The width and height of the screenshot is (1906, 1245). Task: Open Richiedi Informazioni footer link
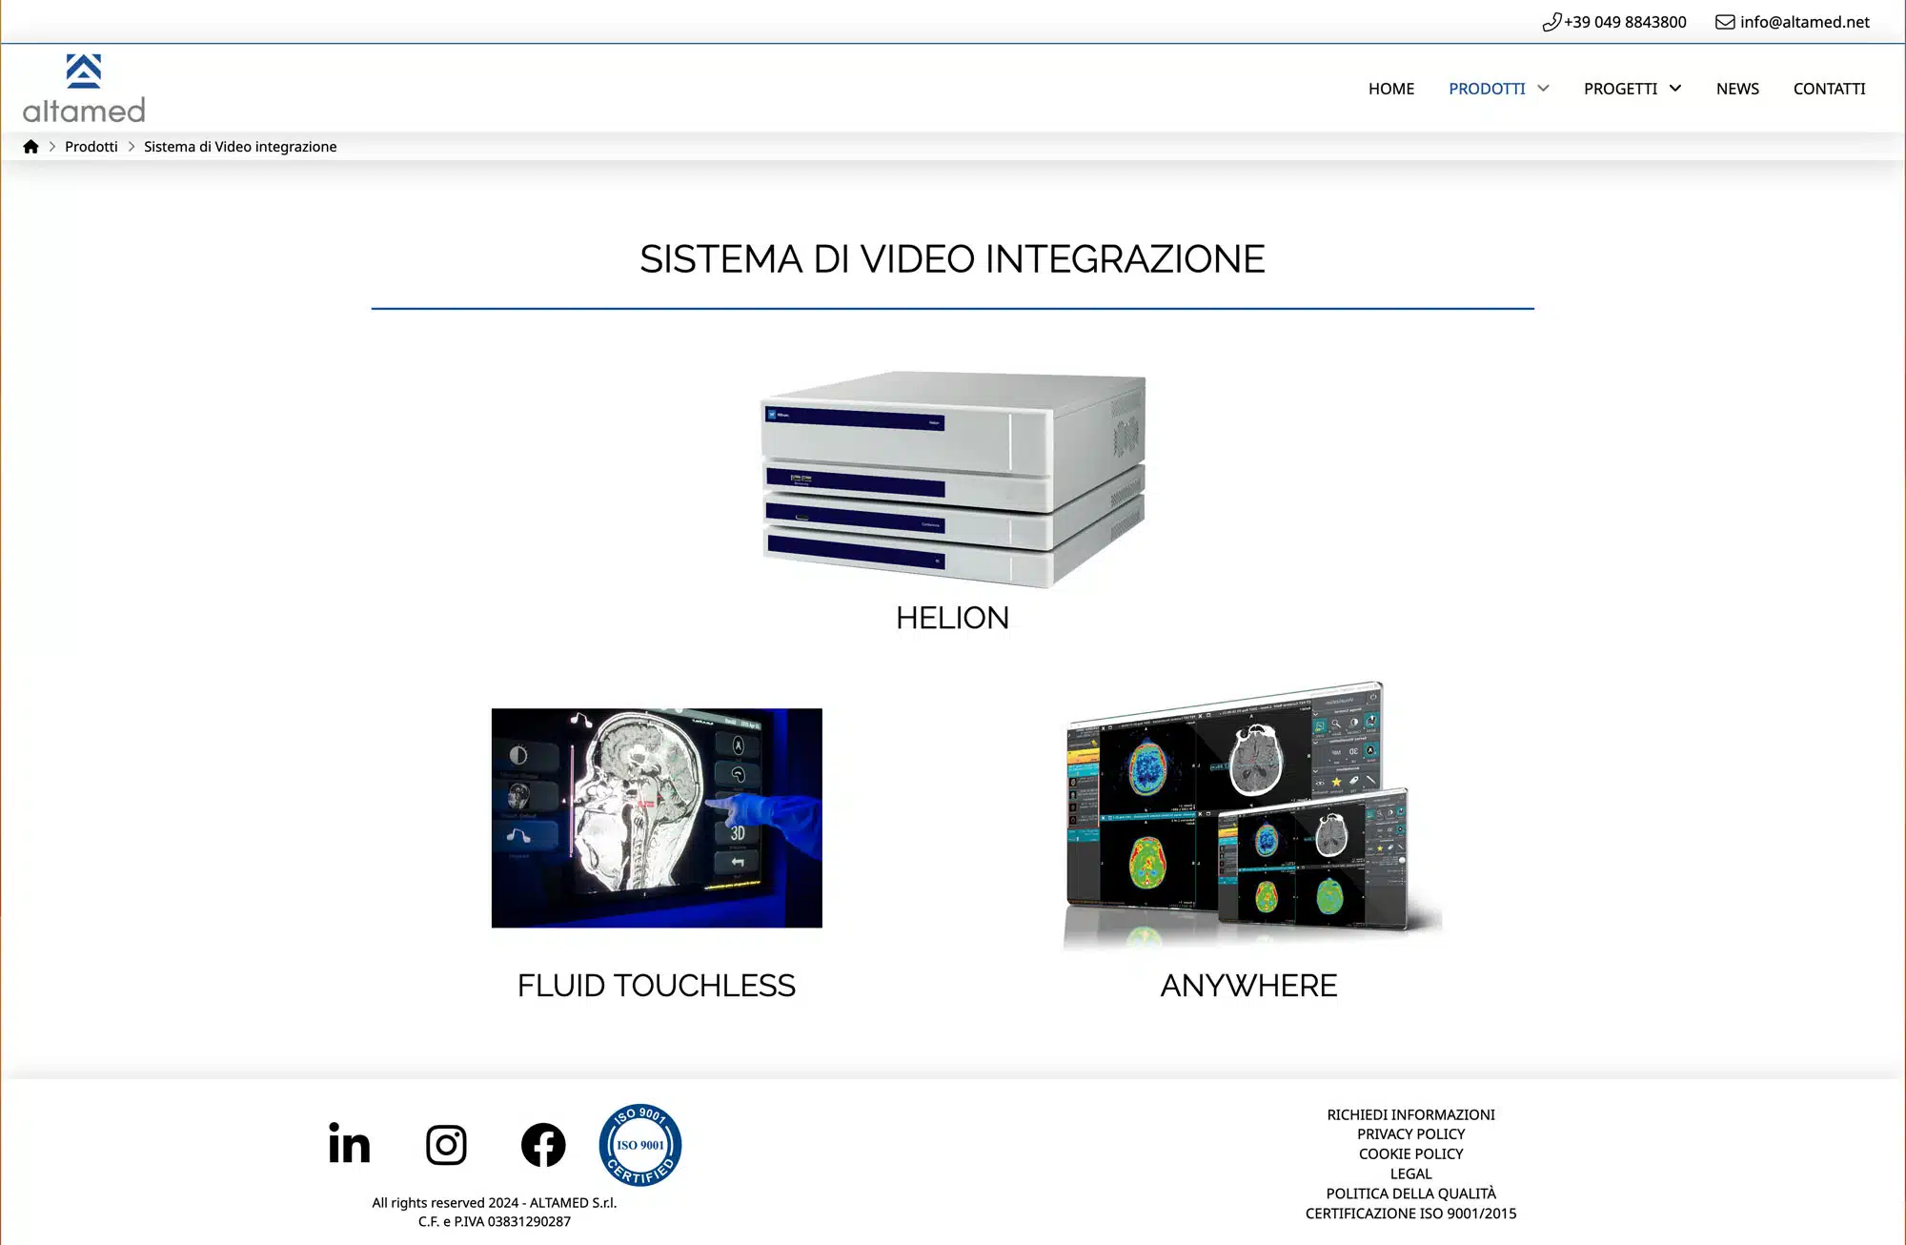(1410, 1114)
